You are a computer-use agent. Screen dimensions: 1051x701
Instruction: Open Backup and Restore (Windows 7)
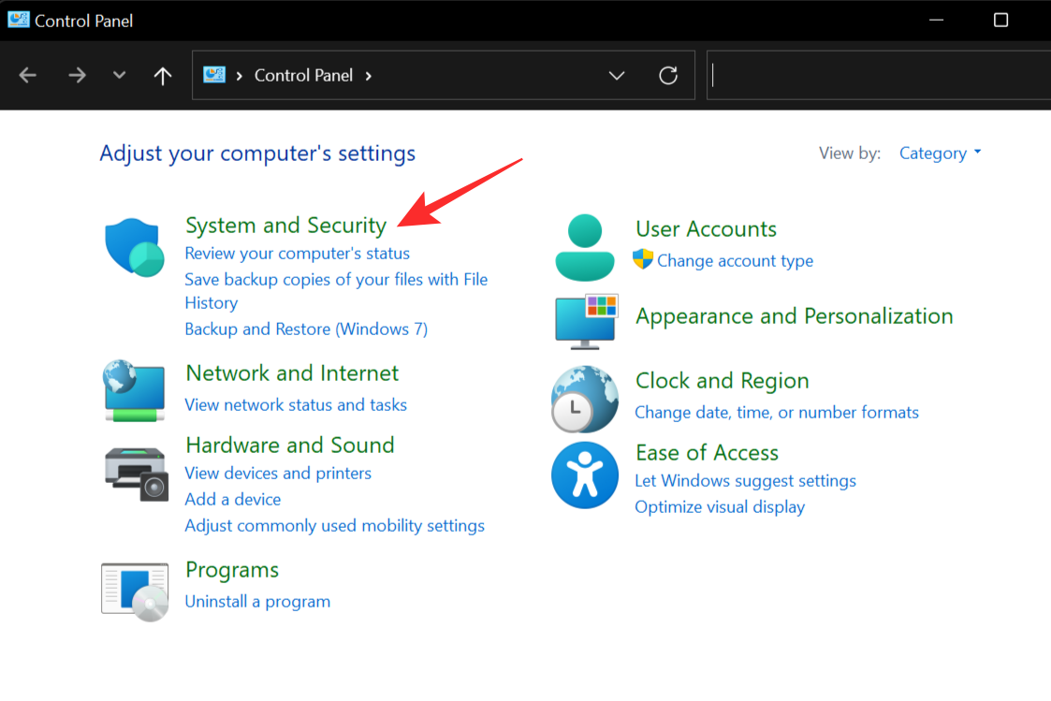306,329
